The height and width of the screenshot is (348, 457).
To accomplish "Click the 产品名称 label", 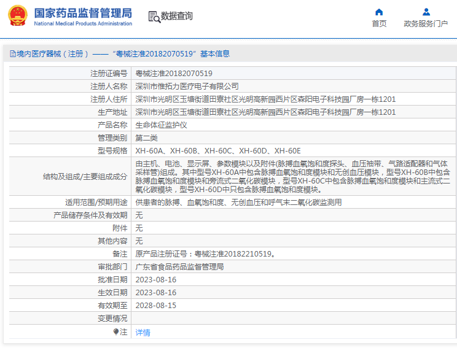I will [112, 125].
